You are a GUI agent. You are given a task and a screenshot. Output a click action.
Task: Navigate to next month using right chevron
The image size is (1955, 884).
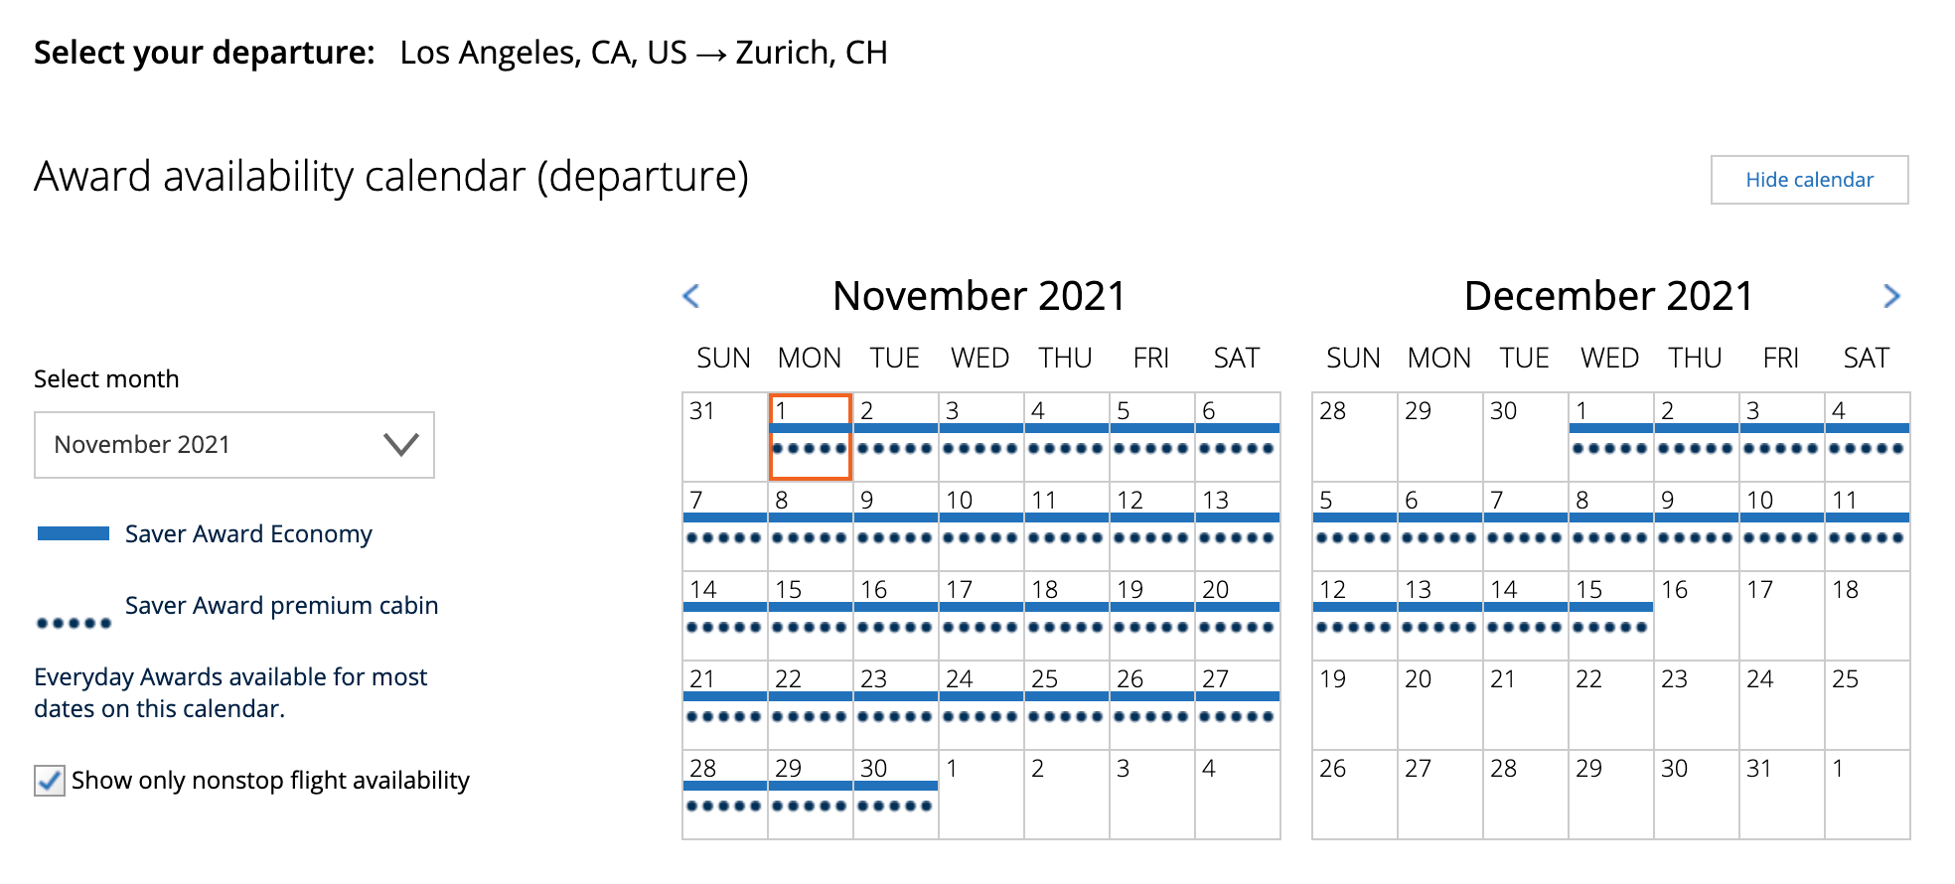(x=1892, y=295)
